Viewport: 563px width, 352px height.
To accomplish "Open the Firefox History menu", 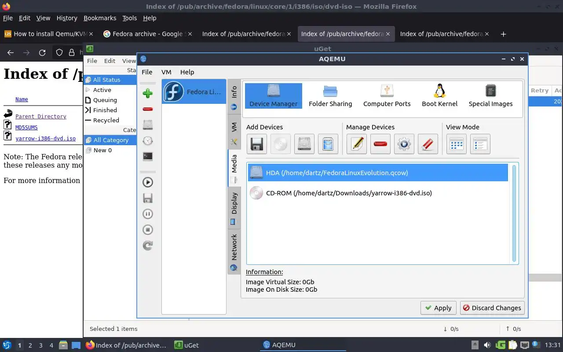I will click(67, 18).
